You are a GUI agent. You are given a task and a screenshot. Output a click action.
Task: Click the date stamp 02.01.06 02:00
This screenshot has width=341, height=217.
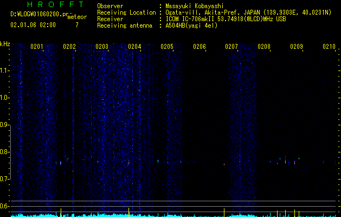33,25
